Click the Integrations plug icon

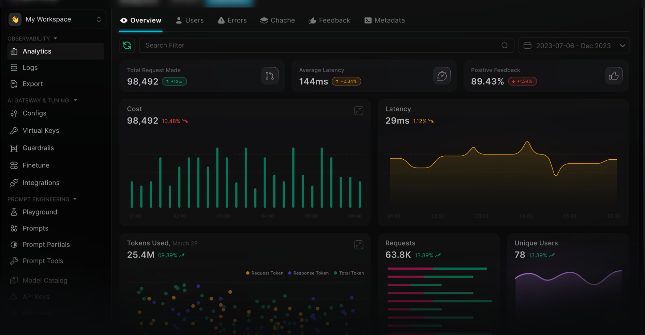coord(14,183)
